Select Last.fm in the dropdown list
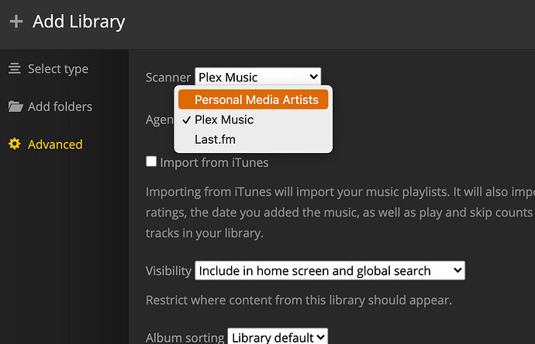 [x=254, y=139]
